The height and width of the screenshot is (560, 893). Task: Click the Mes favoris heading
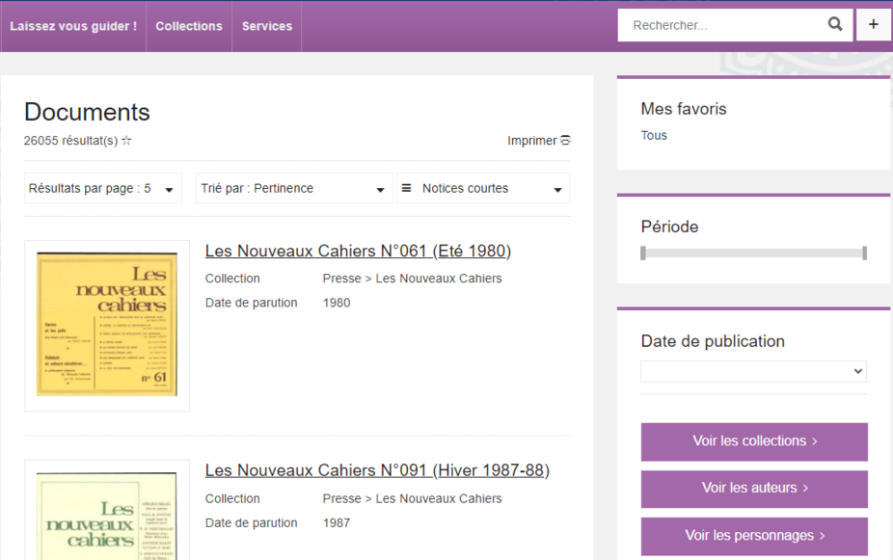[684, 109]
